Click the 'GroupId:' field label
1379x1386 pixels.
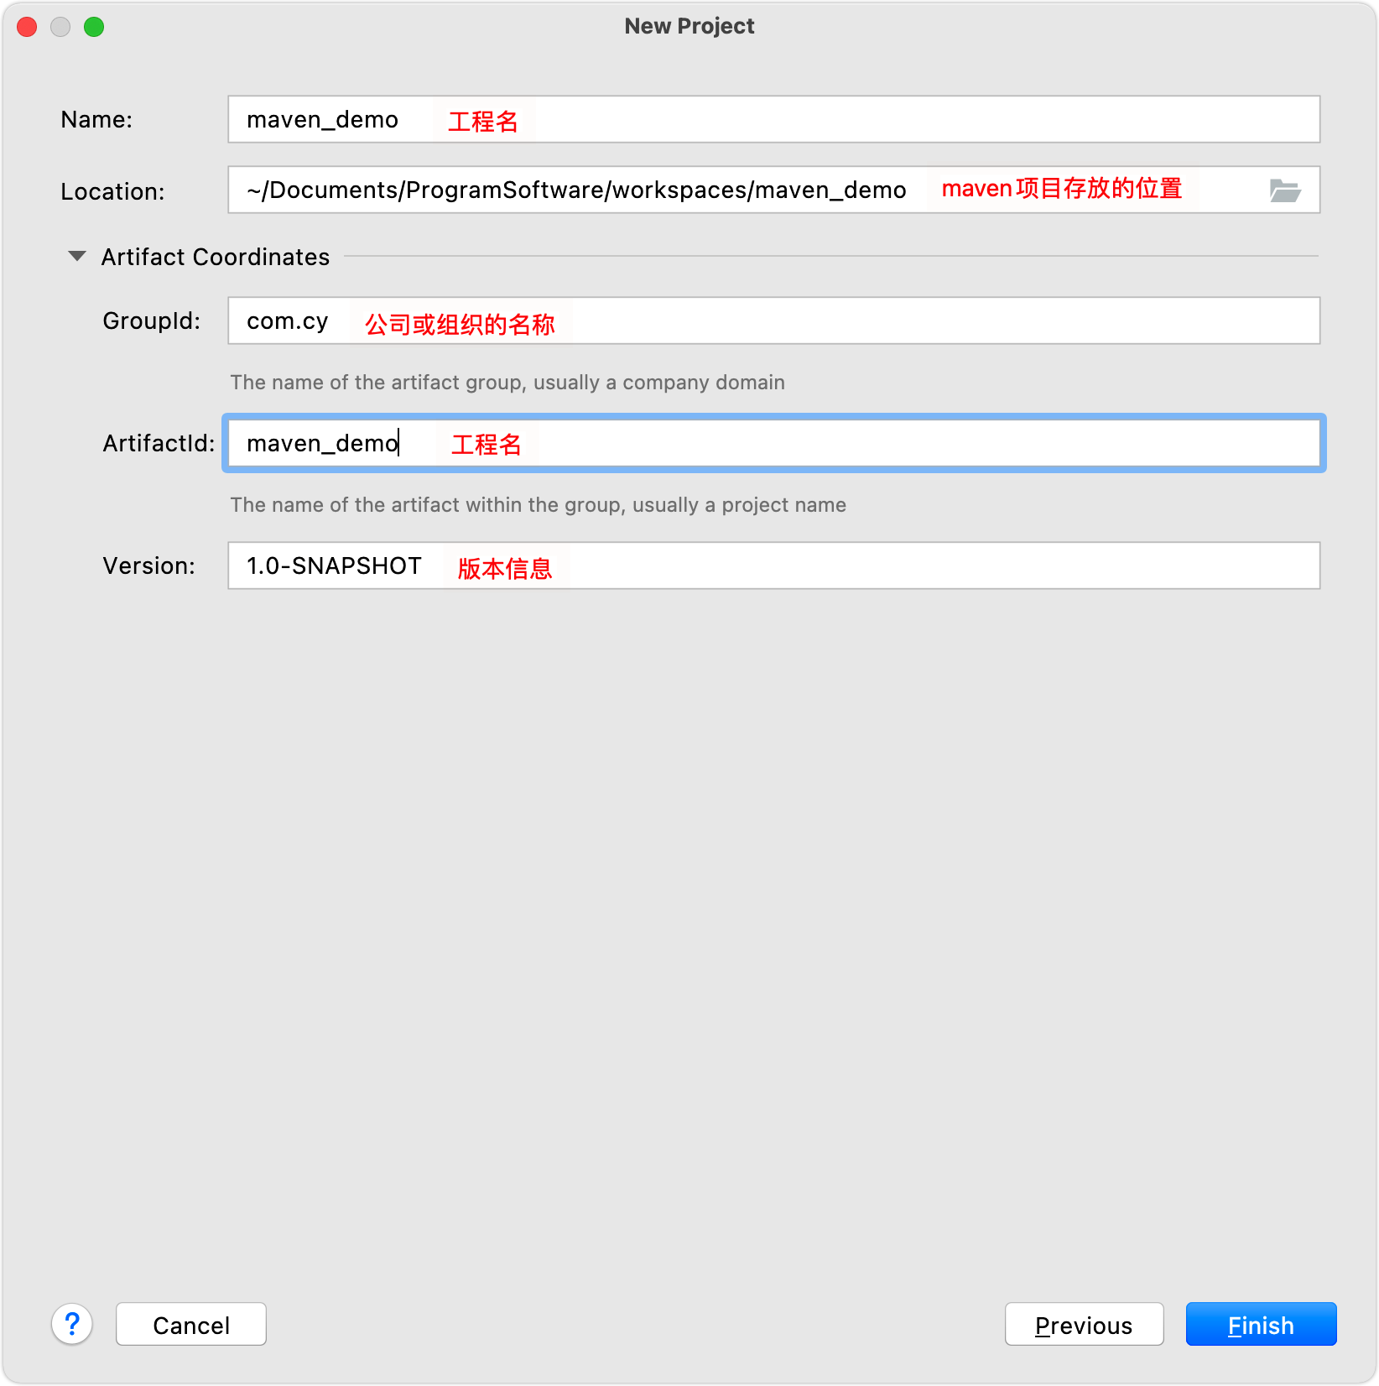(x=152, y=320)
